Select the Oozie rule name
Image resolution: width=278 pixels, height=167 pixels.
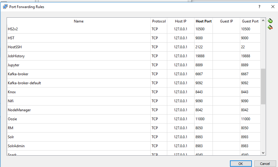click(x=12, y=119)
